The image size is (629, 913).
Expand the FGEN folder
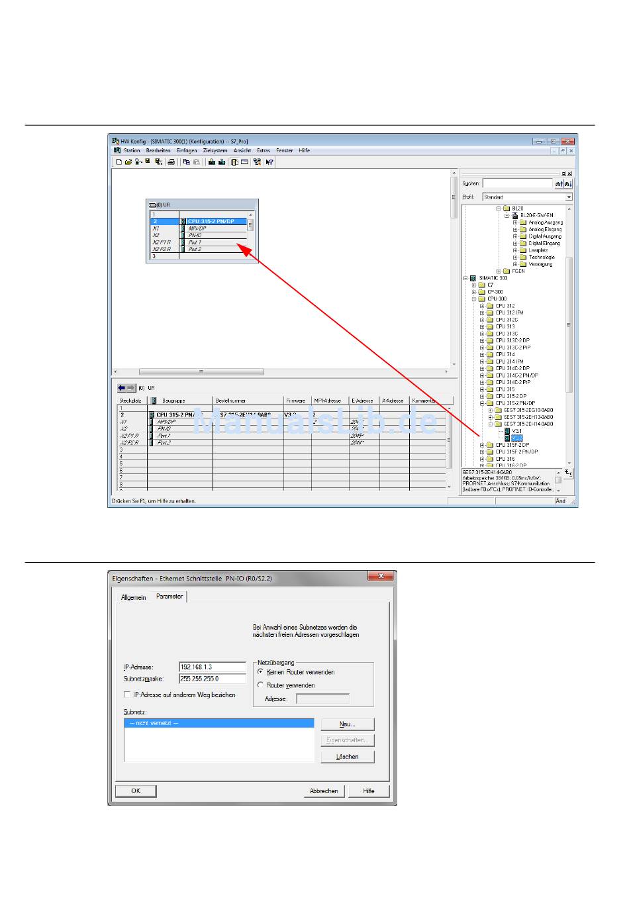[x=499, y=271]
